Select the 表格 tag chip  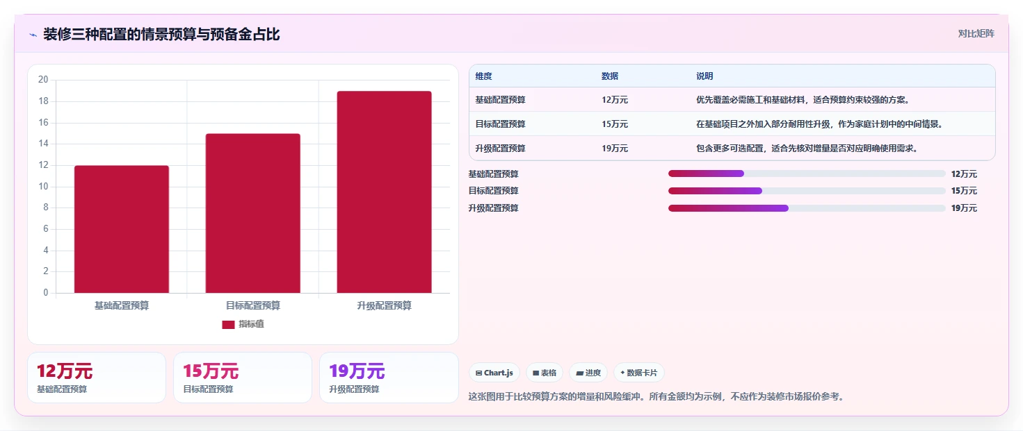pyautogui.click(x=545, y=373)
